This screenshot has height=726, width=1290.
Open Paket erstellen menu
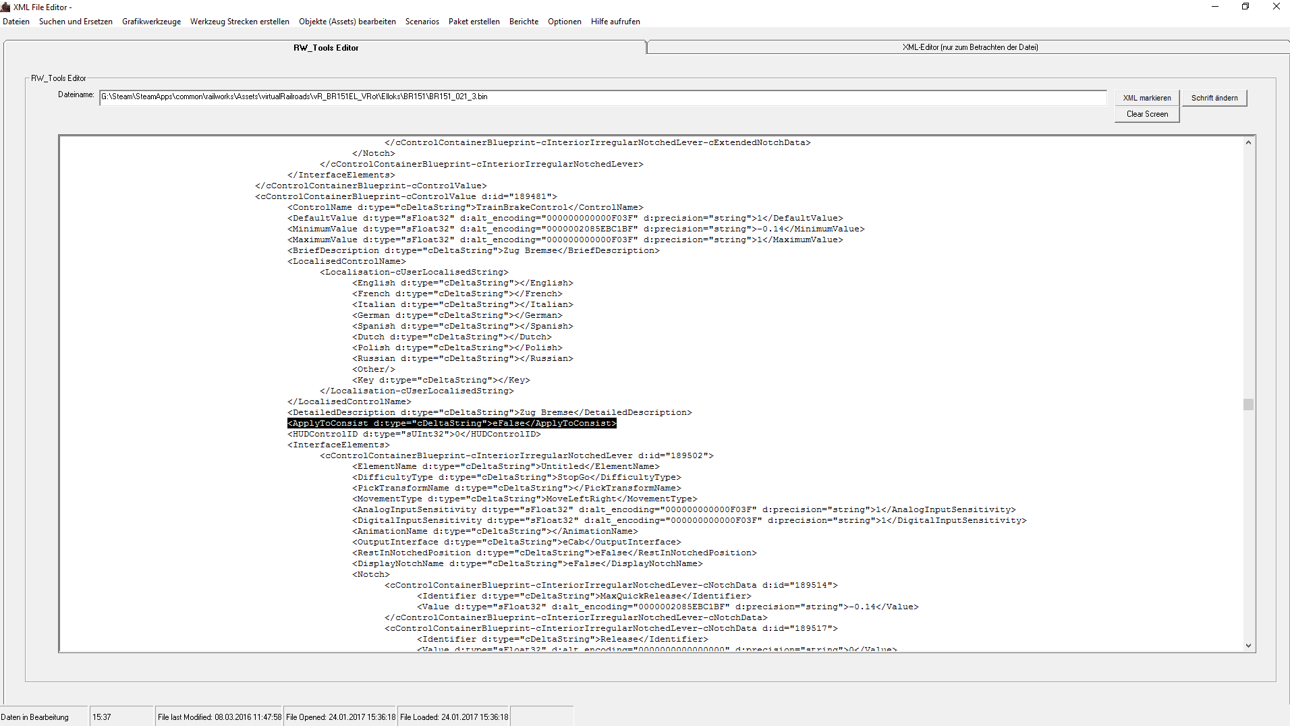point(474,22)
